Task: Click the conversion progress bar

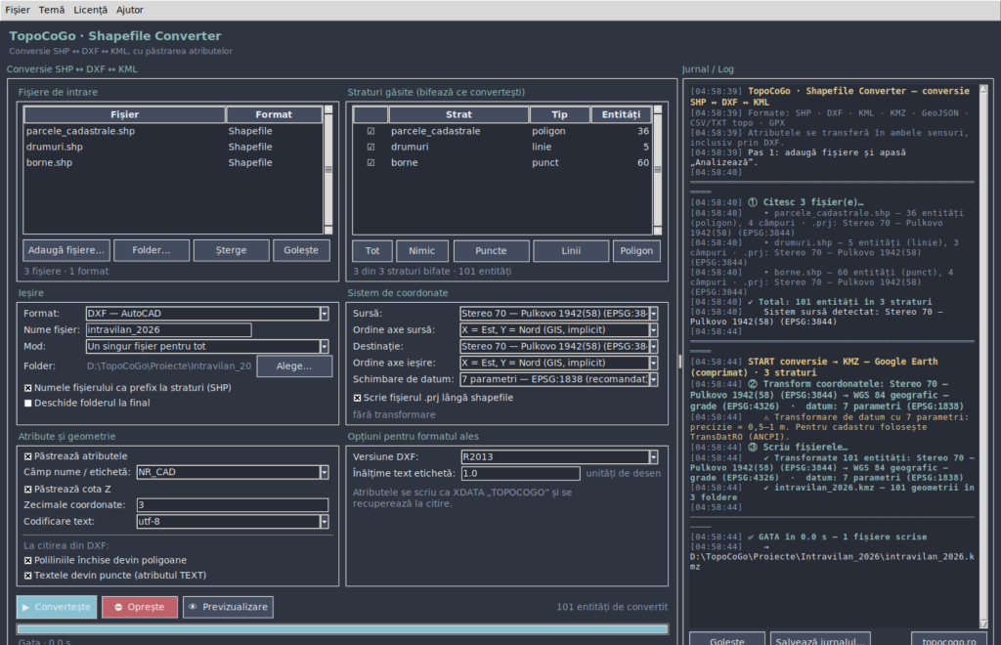Action: pos(343,629)
